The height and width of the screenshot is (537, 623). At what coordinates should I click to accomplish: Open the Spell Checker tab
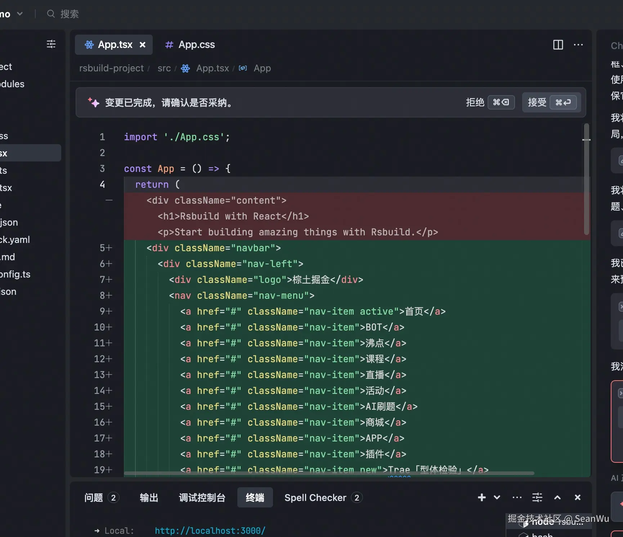323,498
